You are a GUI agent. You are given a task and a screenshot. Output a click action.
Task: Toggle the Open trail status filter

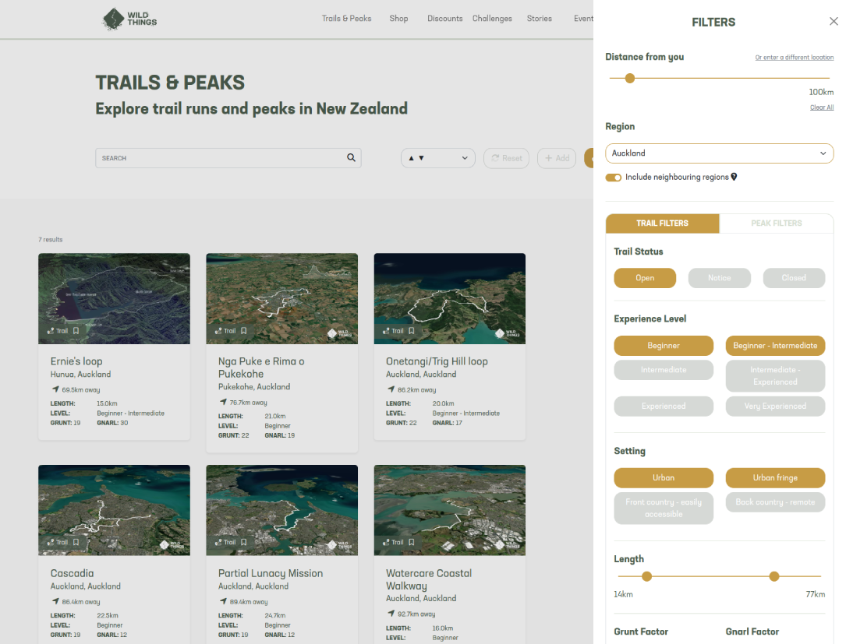tap(645, 278)
